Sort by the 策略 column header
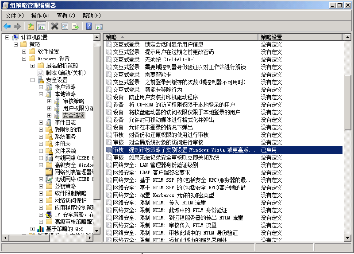 181,37
